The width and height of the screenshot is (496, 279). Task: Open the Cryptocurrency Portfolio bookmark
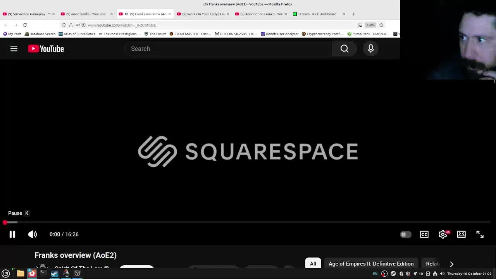[x=322, y=34]
